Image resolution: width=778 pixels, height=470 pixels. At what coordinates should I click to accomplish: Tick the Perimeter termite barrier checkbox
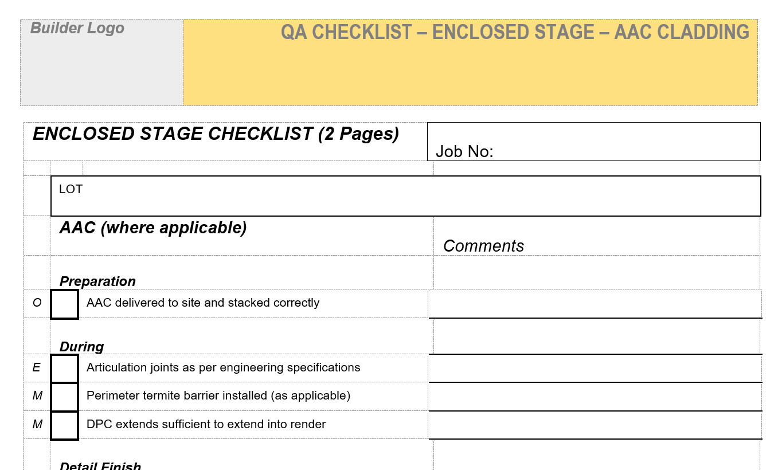point(64,396)
